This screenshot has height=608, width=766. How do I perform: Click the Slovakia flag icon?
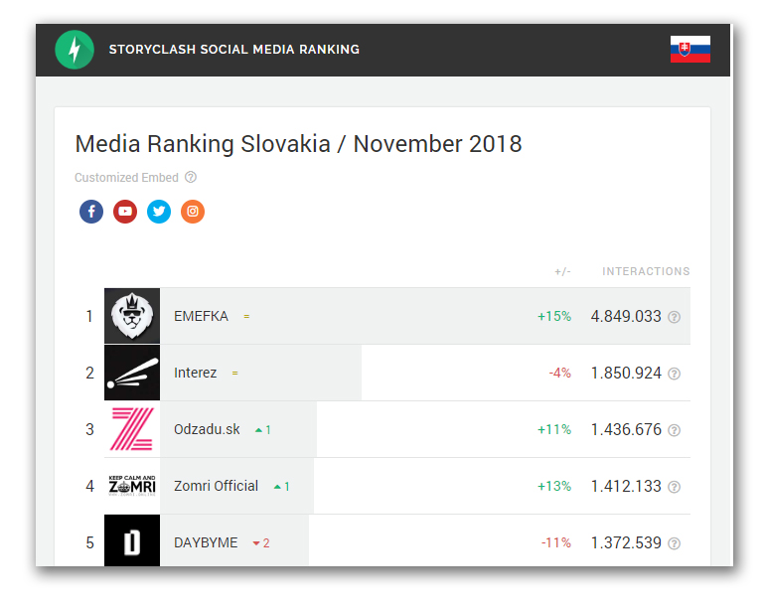689,49
